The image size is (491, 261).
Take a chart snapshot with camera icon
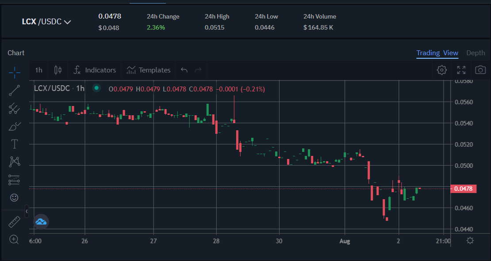point(480,70)
